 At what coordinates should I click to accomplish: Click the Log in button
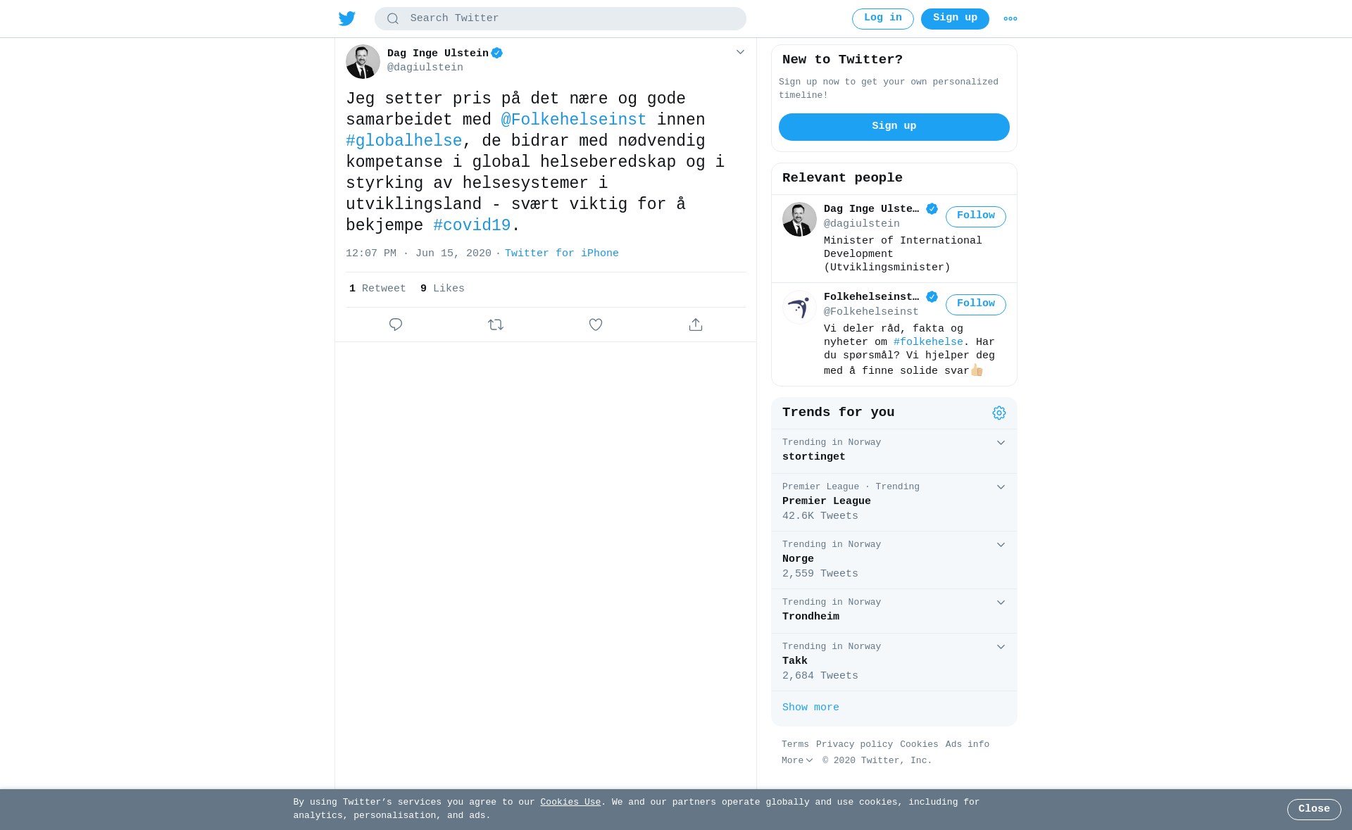pyautogui.click(x=883, y=19)
